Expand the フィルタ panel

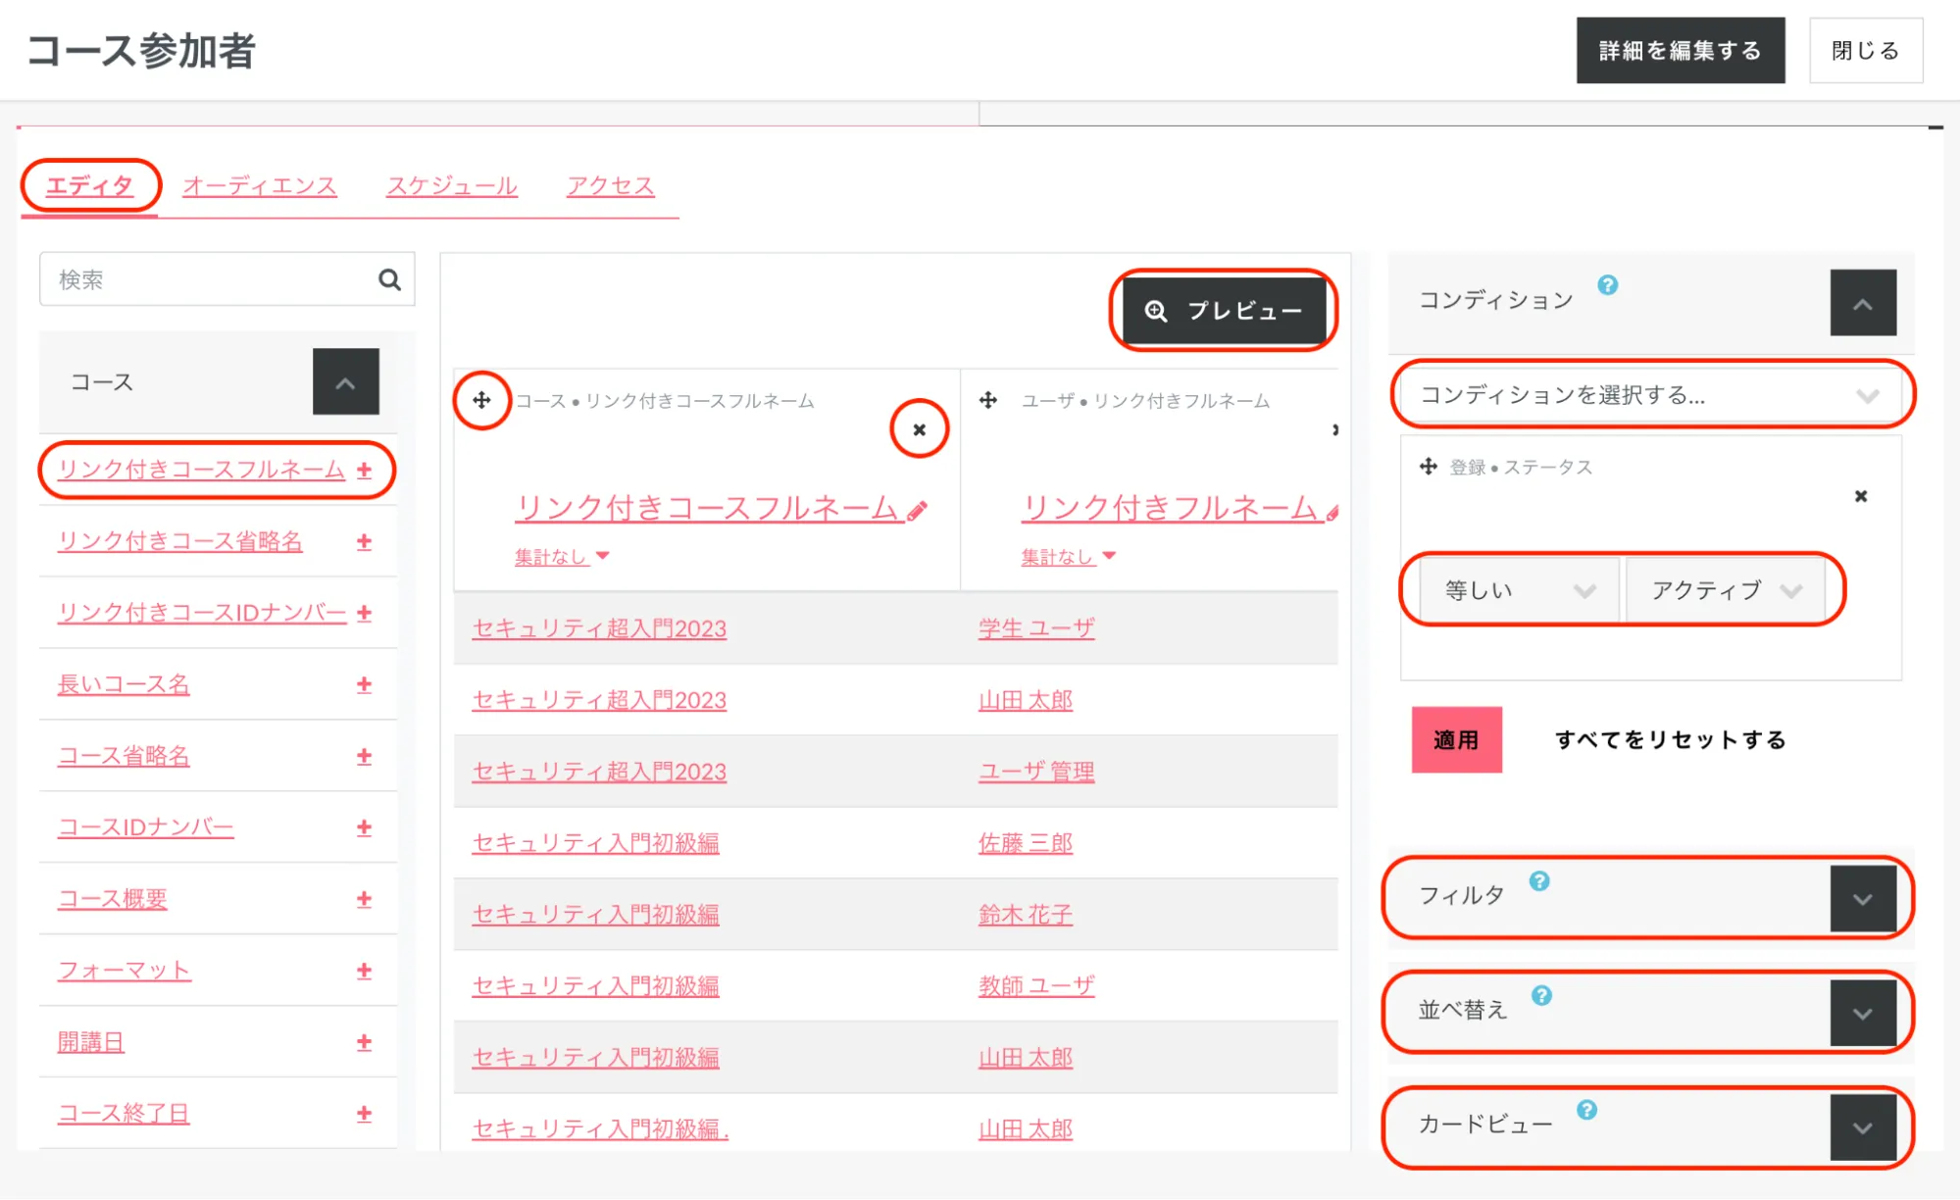tap(1862, 899)
